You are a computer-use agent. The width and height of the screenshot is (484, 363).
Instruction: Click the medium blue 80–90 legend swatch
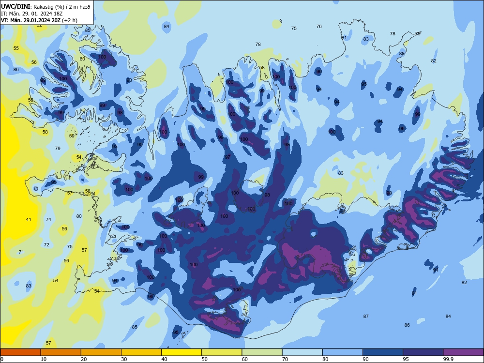coord(343,352)
